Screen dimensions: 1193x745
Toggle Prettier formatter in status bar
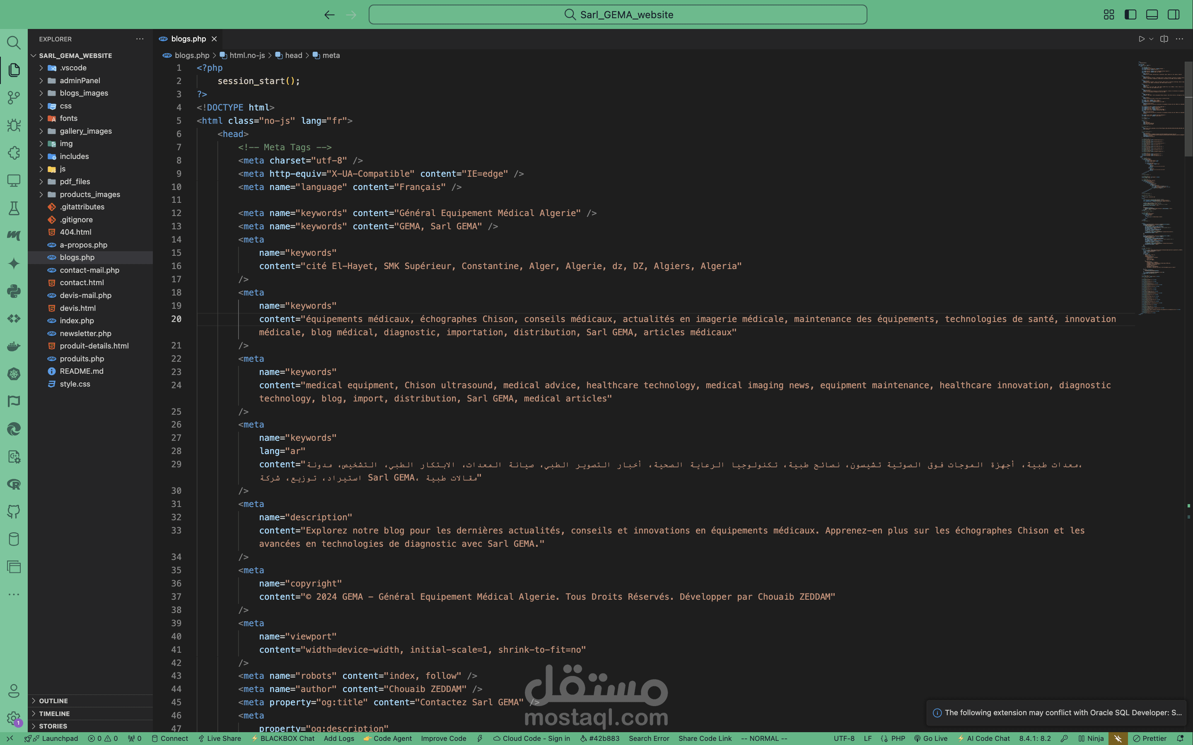point(1150,738)
